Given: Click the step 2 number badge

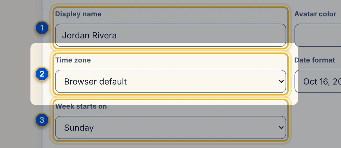Looking at the screenshot, I should tap(42, 74).
